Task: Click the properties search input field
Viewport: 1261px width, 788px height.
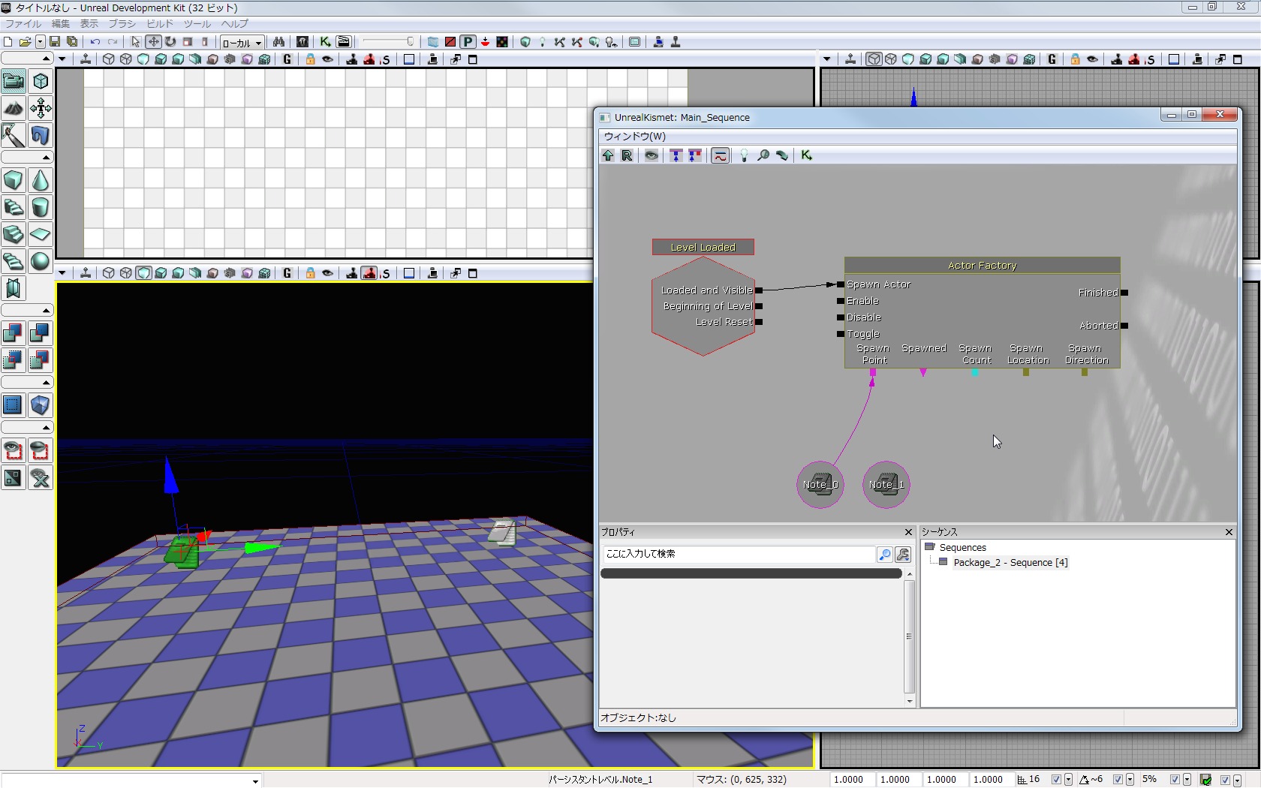Action: 739,554
